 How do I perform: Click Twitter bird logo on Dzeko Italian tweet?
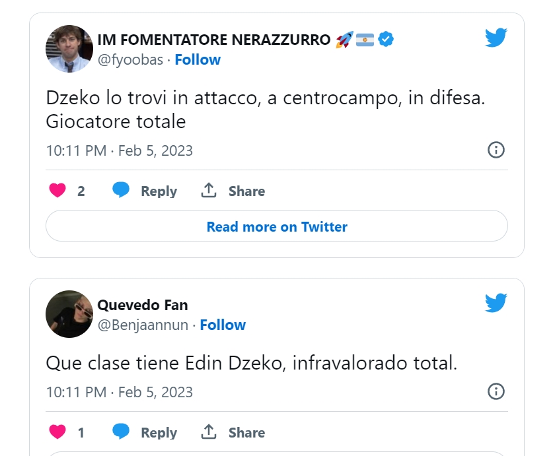[496, 38]
